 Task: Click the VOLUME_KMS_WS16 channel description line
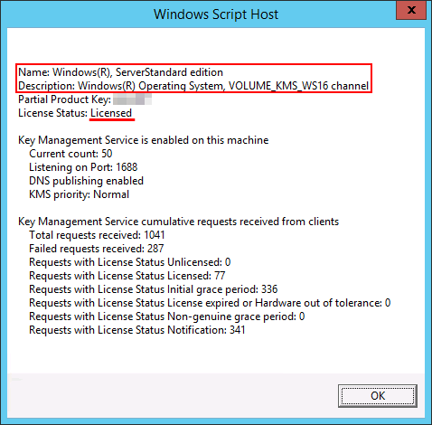click(x=193, y=86)
